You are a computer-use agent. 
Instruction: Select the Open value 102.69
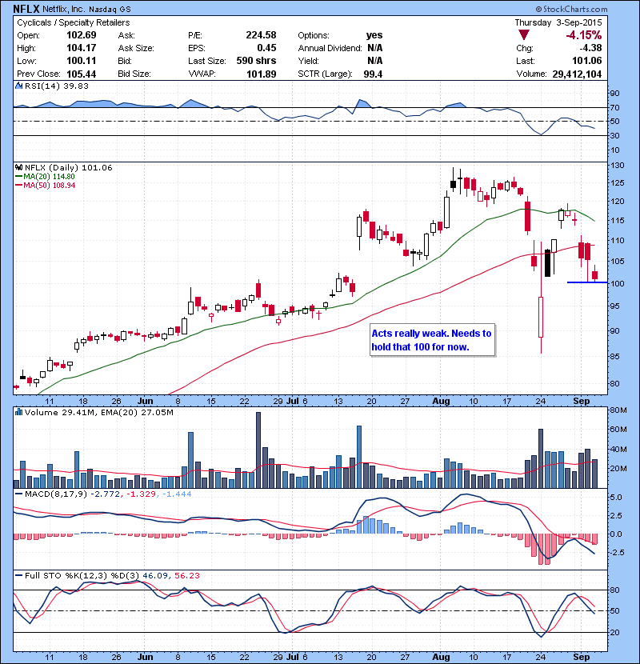(x=82, y=35)
